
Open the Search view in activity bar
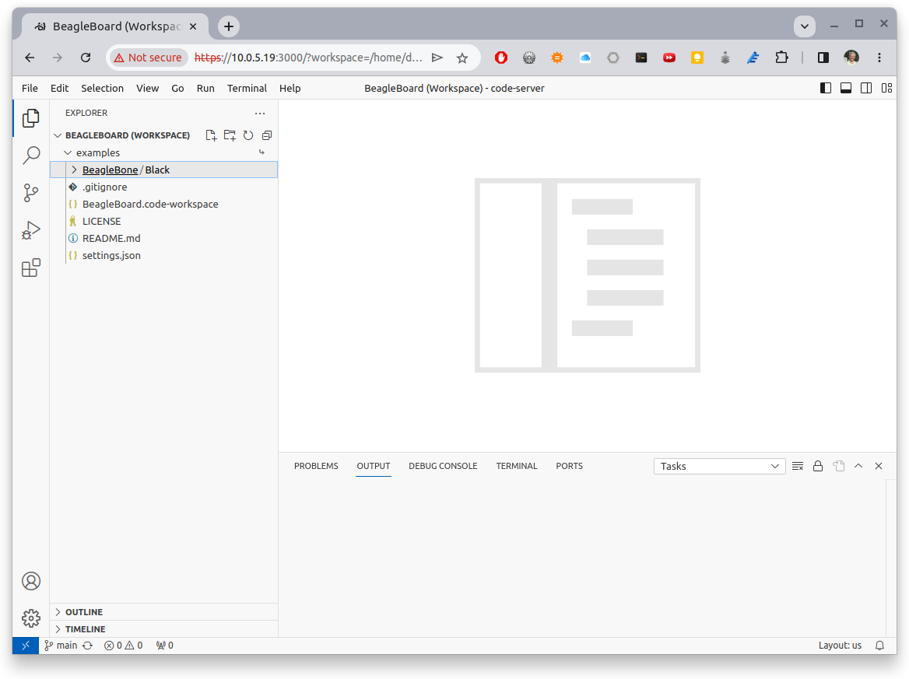[31, 156]
